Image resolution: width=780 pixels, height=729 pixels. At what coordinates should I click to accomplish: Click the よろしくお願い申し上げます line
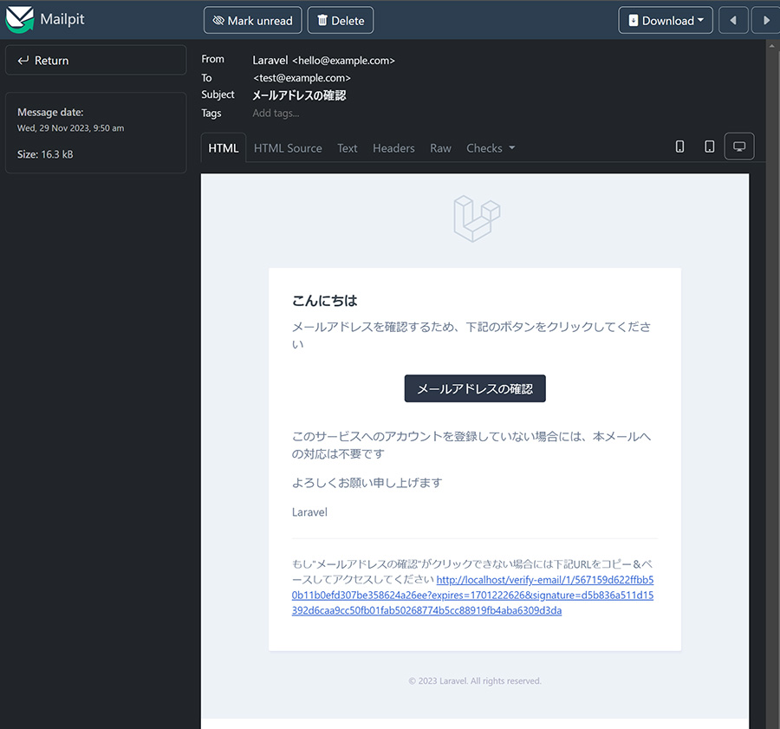tap(367, 483)
